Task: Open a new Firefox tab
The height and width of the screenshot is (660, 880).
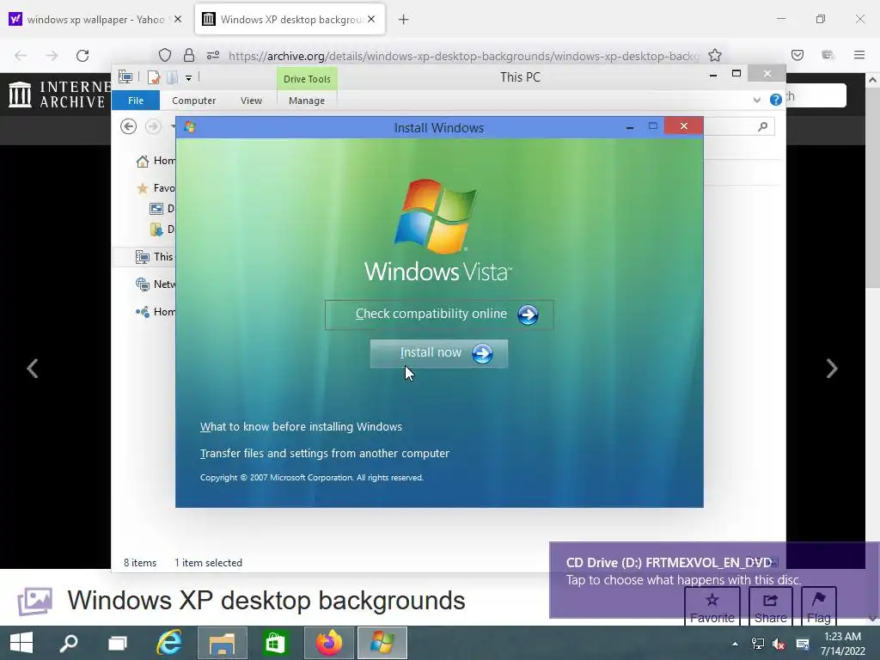Action: point(404,20)
